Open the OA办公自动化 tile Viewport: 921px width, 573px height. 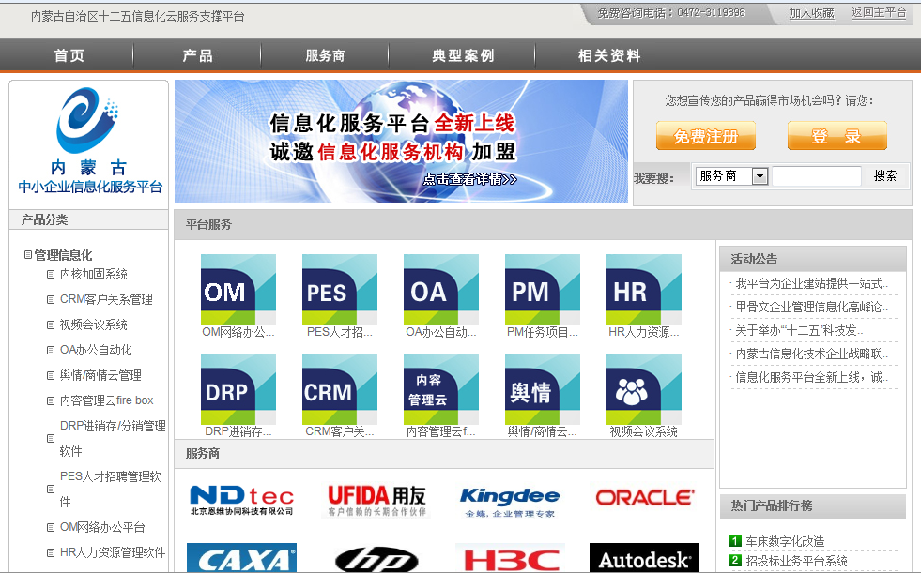coord(441,290)
